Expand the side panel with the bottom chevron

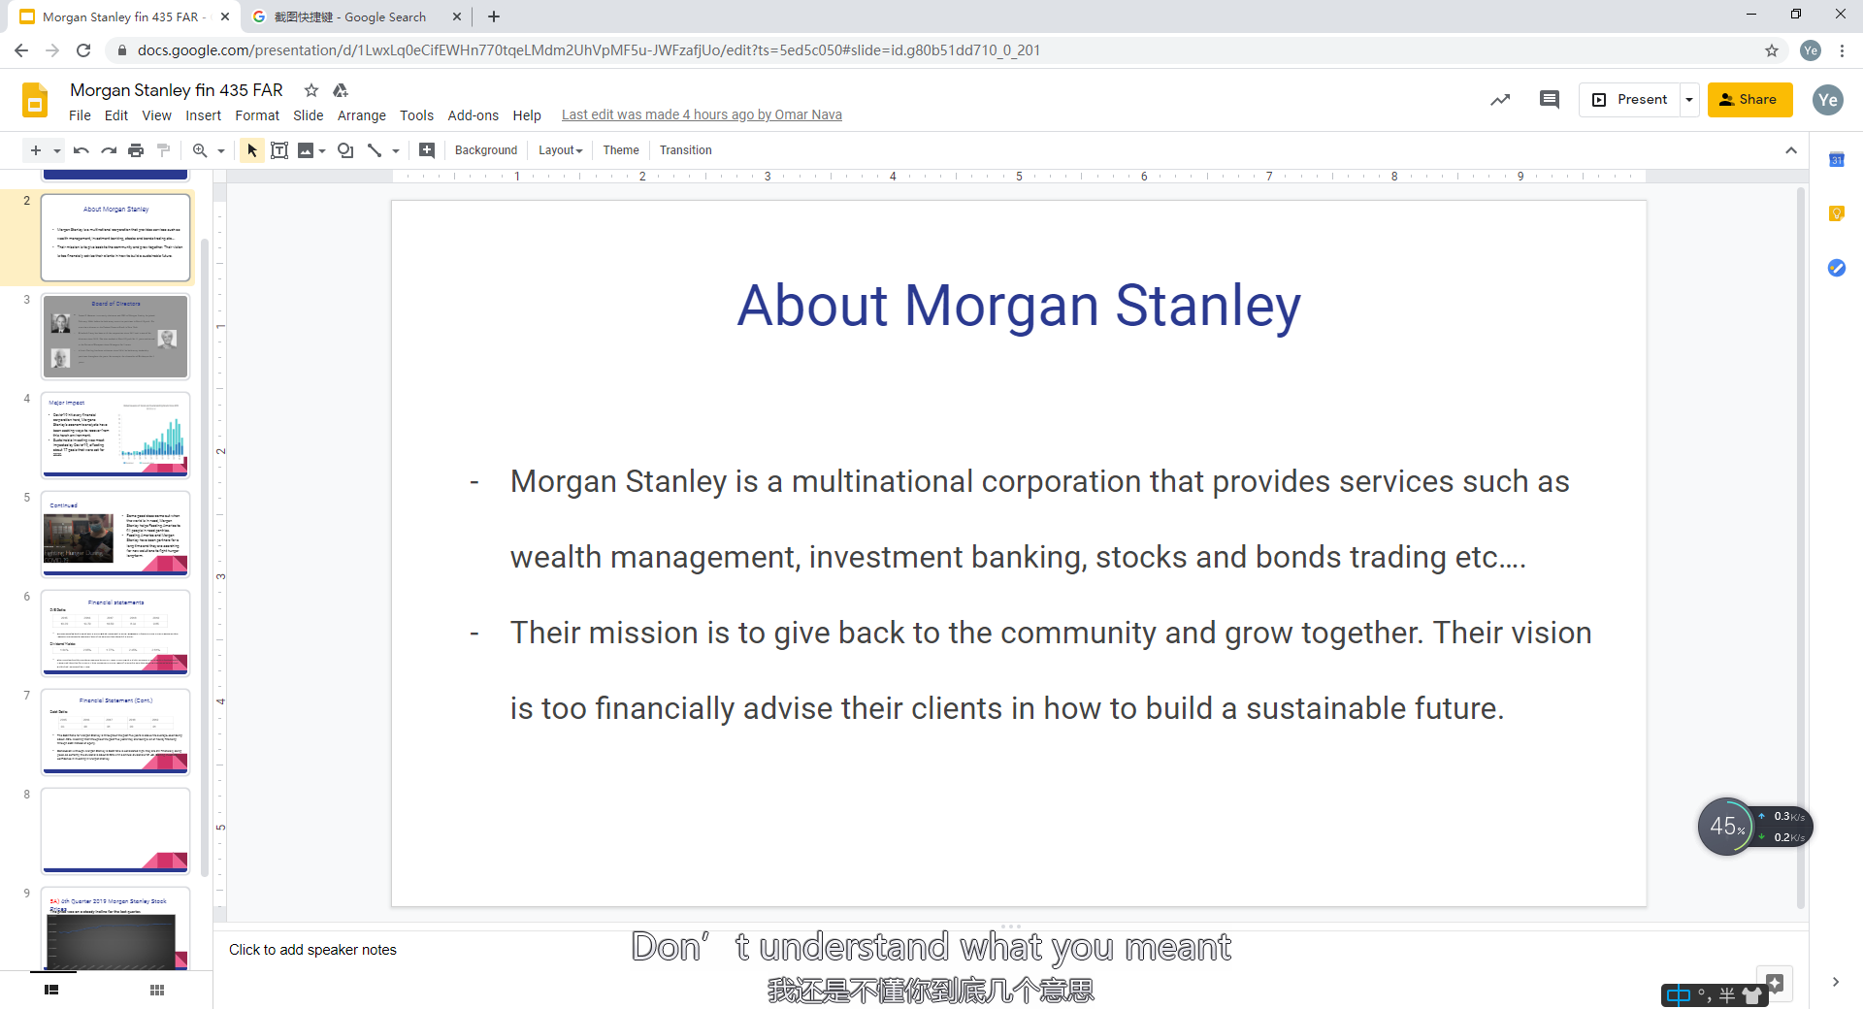(x=1836, y=982)
